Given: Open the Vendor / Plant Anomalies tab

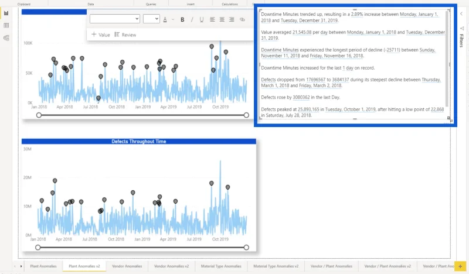Looking at the screenshot, I should (x=331, y=266).
